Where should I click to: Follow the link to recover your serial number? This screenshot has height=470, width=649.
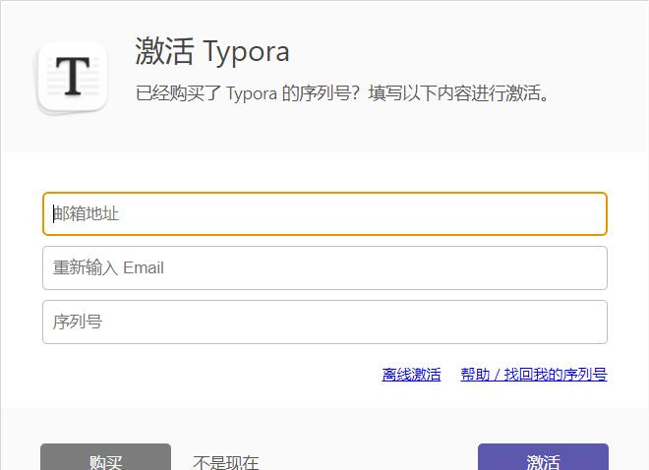tap(534, 375)
